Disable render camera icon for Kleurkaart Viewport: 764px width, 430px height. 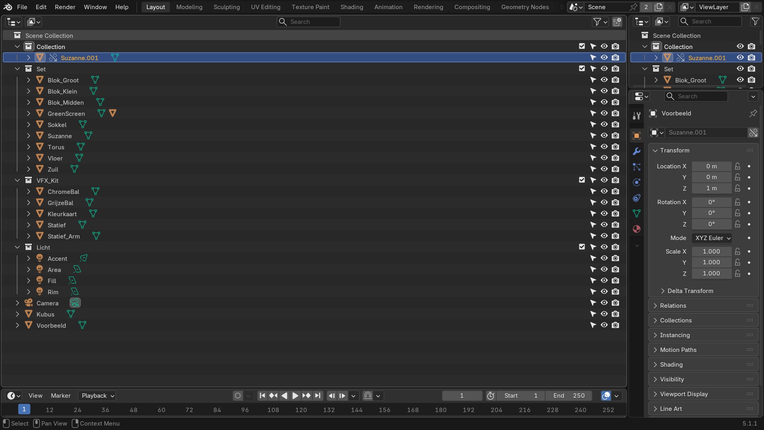click(616, 214)
